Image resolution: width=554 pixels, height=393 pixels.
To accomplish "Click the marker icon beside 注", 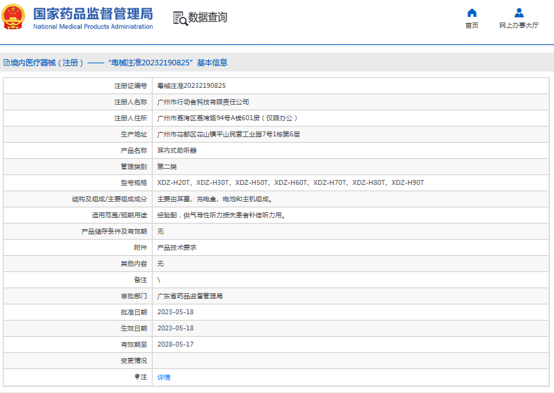I will pos(137,377).
